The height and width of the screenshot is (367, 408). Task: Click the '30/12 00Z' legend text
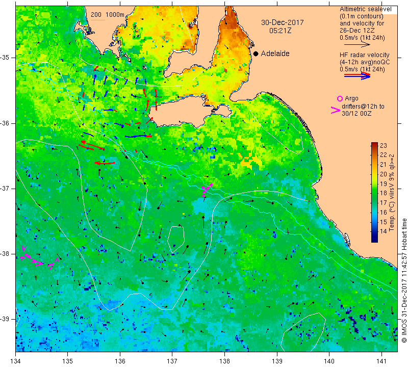tap(356, 113)
